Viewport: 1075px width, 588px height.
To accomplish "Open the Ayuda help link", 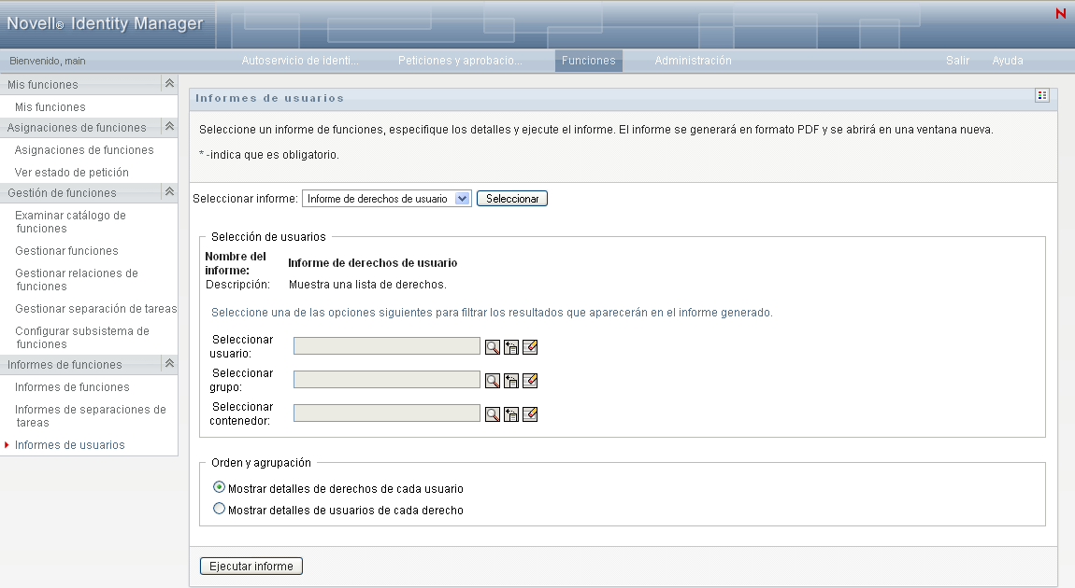I will (x=1008, y=61).
